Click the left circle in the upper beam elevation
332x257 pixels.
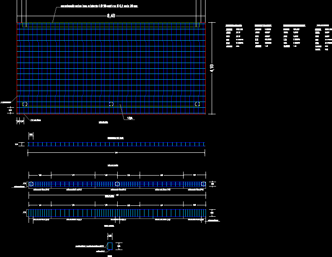coord(31,184)
